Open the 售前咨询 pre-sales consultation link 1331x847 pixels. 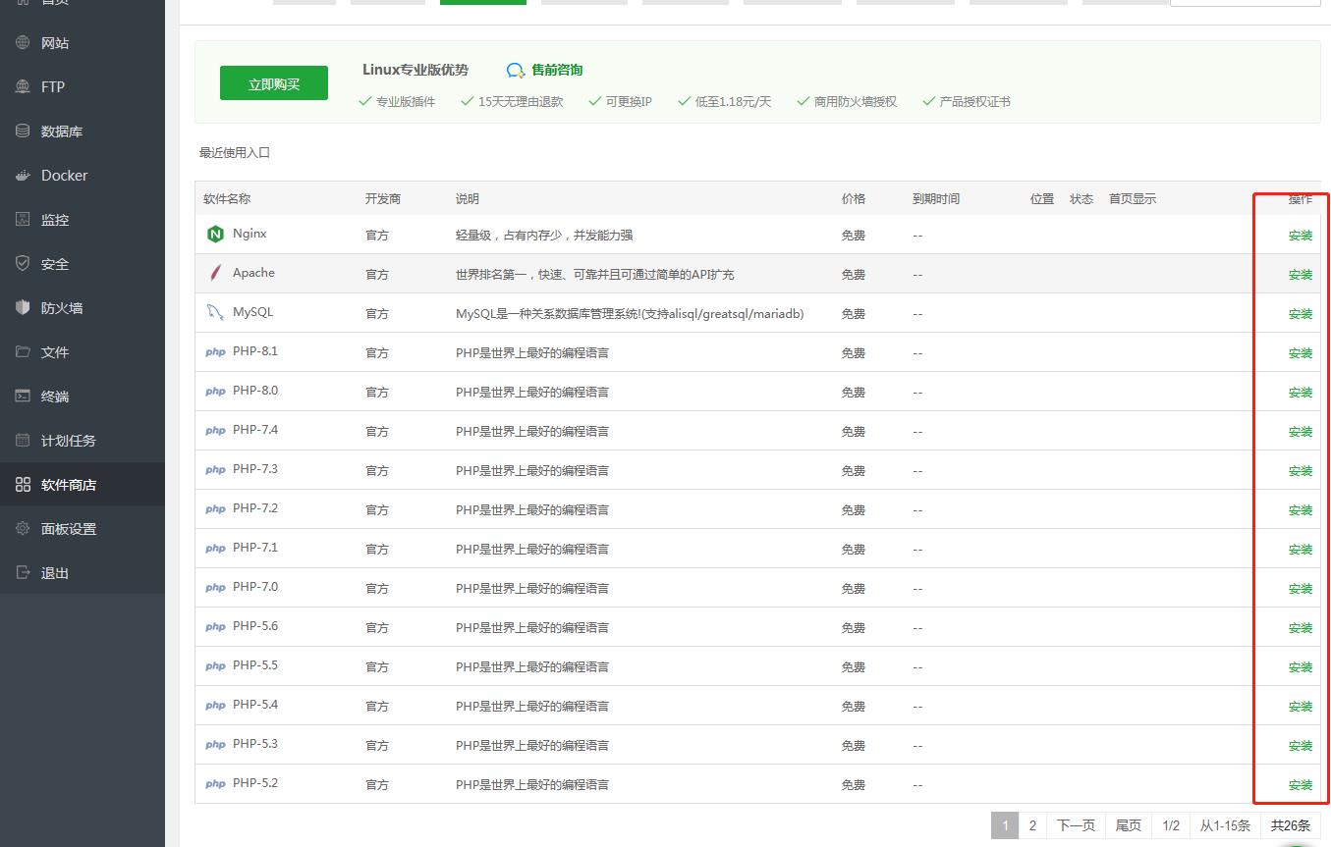556,70
